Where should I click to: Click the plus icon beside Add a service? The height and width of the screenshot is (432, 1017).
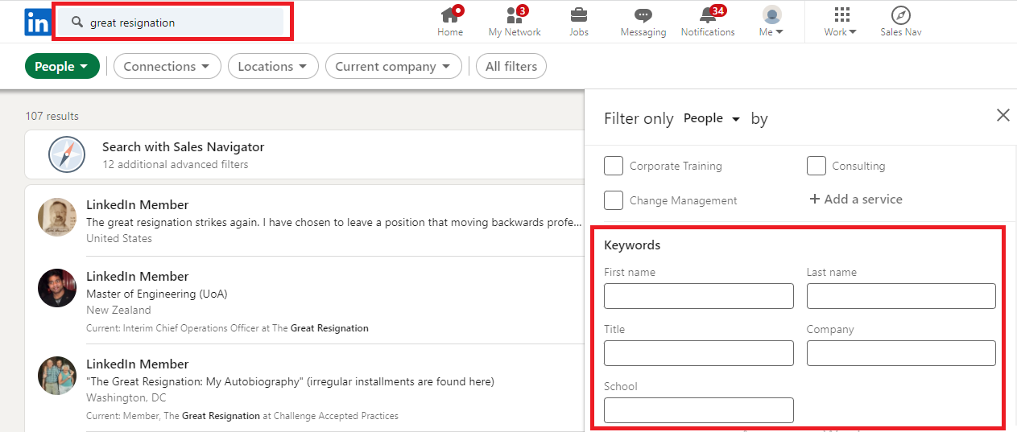coord(814,200)
